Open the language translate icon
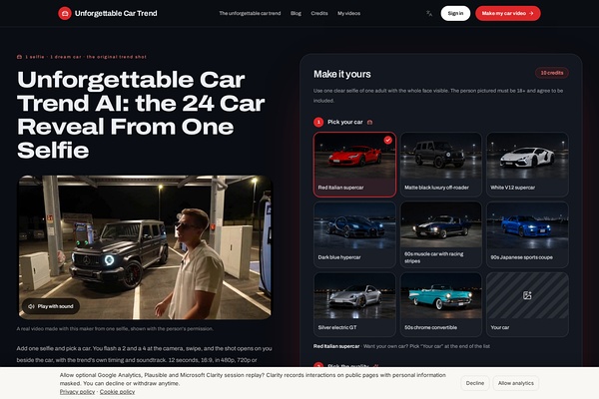 pos(429,13)
